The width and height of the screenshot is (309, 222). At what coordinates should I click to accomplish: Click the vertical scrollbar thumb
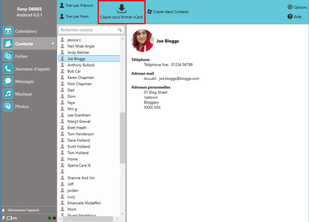click(123, 138)
